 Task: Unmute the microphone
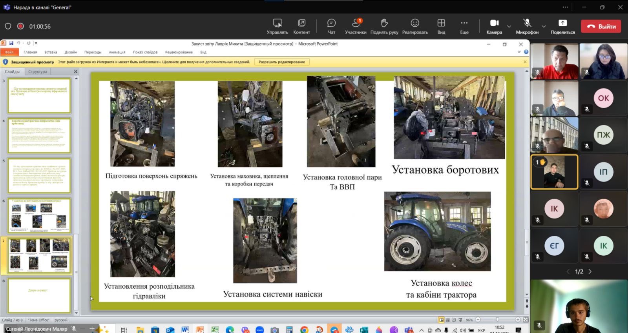[x=527, y=26]
